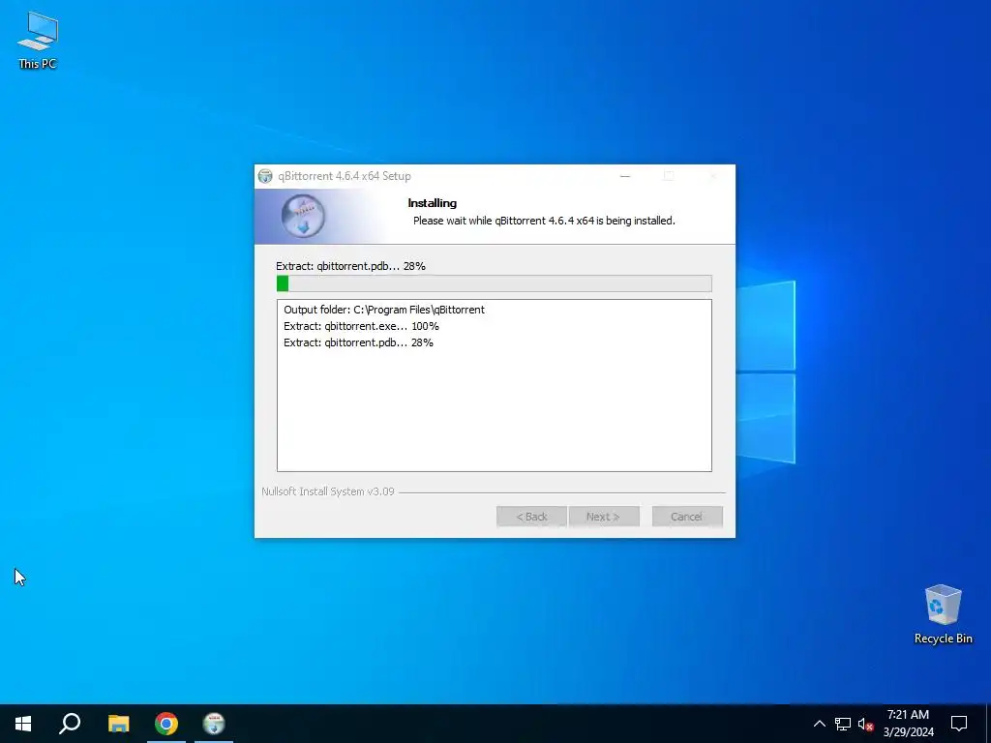The height and width of the screenshot is (743, 991).
Task: Click 'Please wait while qBittorrent' subtitle text
Action: point(544,221)
